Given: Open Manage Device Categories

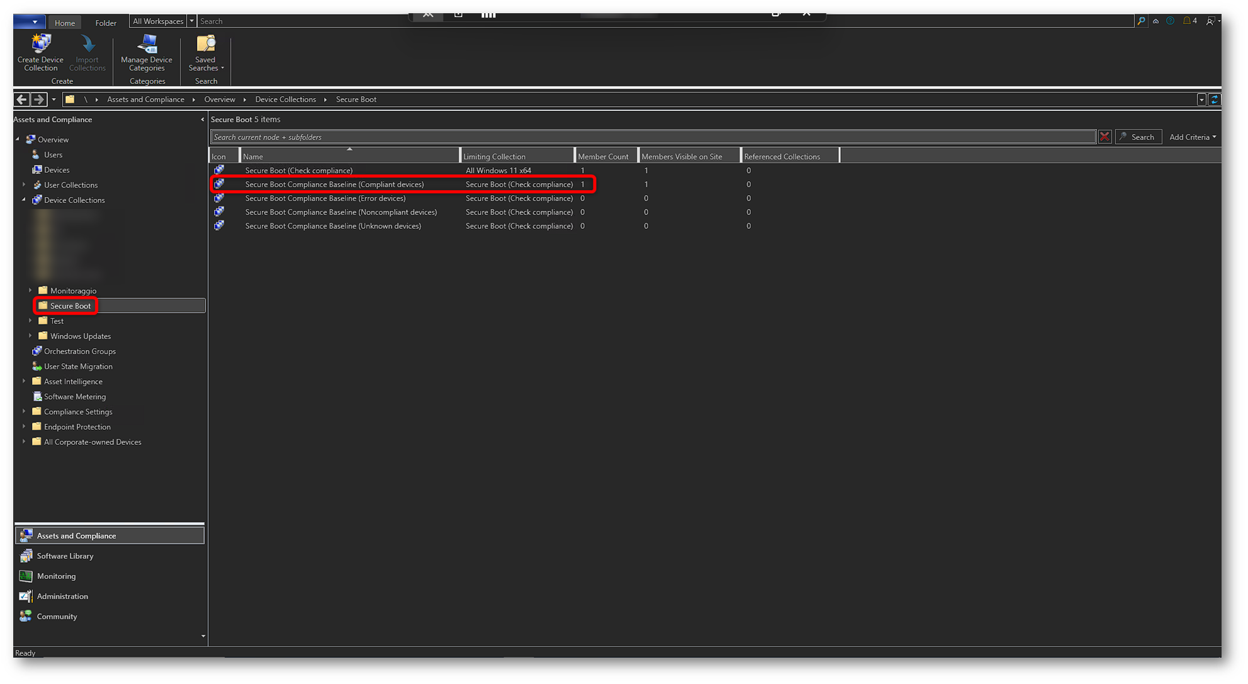Looking at the screenshot, I should click(147, 52).
